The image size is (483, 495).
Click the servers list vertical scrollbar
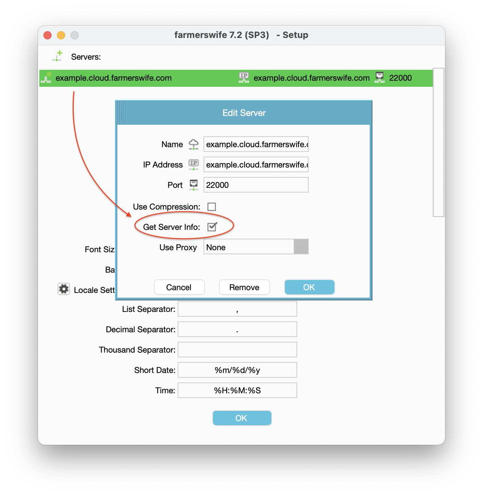439,142
